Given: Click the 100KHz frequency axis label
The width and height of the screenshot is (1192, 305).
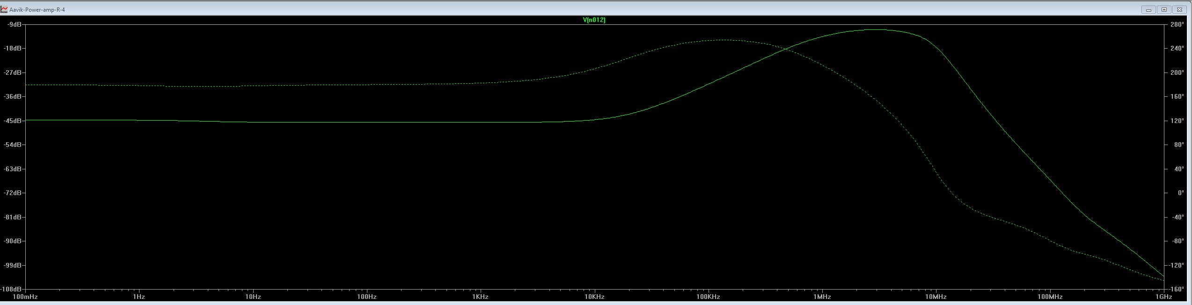Looking at the screenshot, I should [708, 297].
